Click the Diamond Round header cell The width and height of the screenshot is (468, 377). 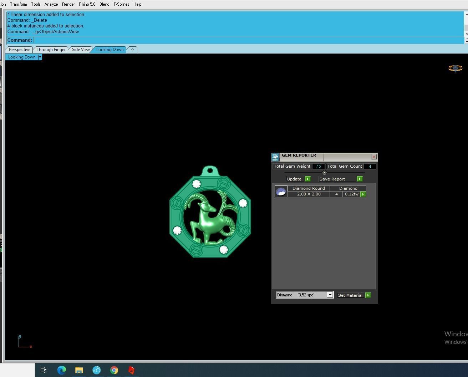[309, 188]
